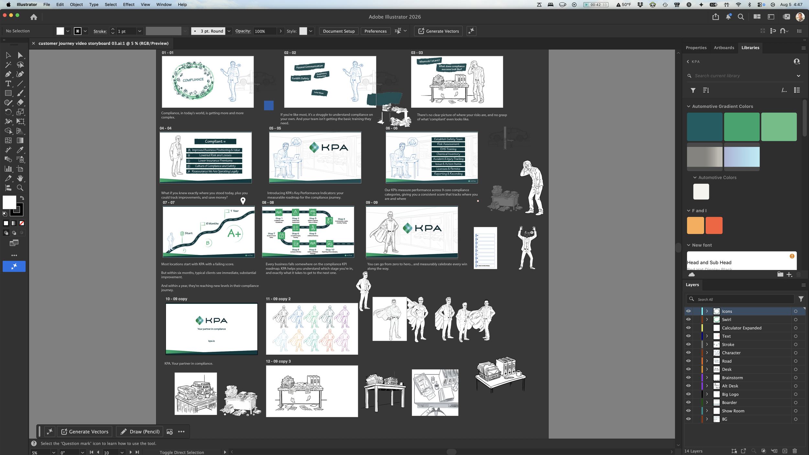Delete selected layer with trash icon
This screenshot has height=455, width=809.
click(794, 451)
